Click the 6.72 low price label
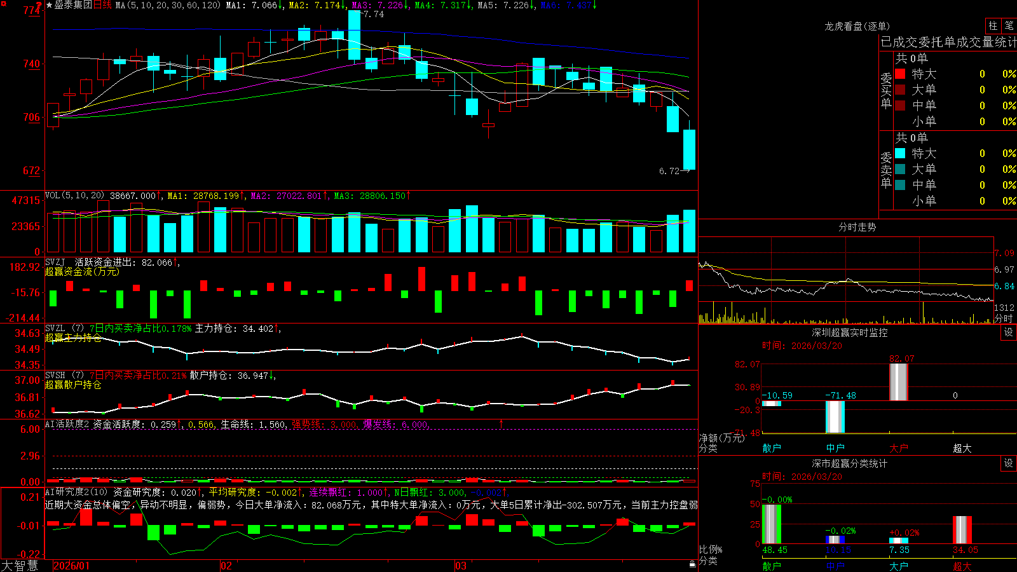Image resolution: width=1017 pixels, height=572 pixels. click(x=669, y=171)
